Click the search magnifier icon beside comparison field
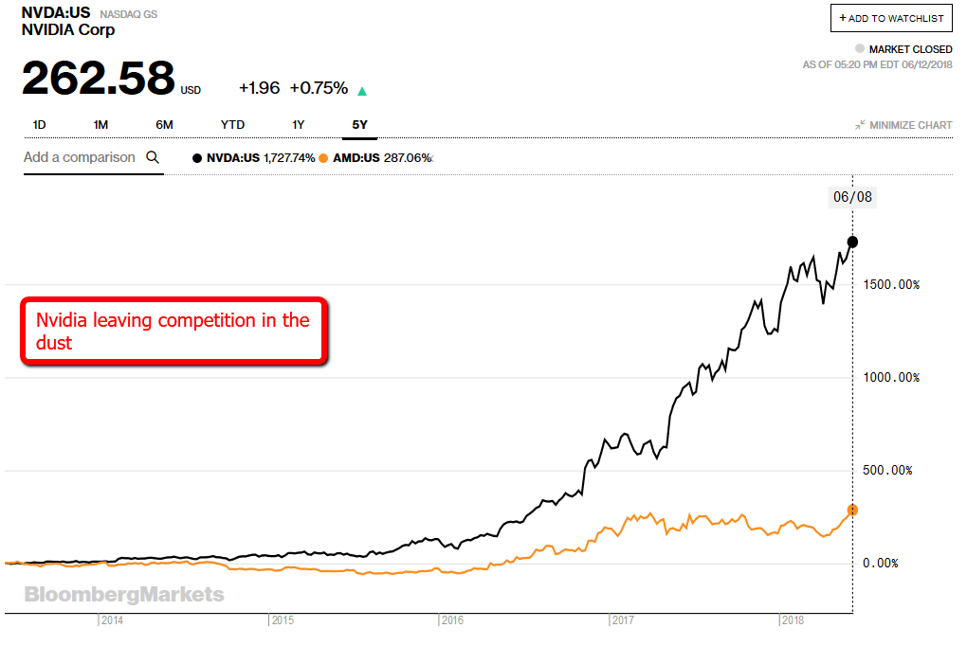This screenshot has width=967, height=646. click(x=152, y=158)
